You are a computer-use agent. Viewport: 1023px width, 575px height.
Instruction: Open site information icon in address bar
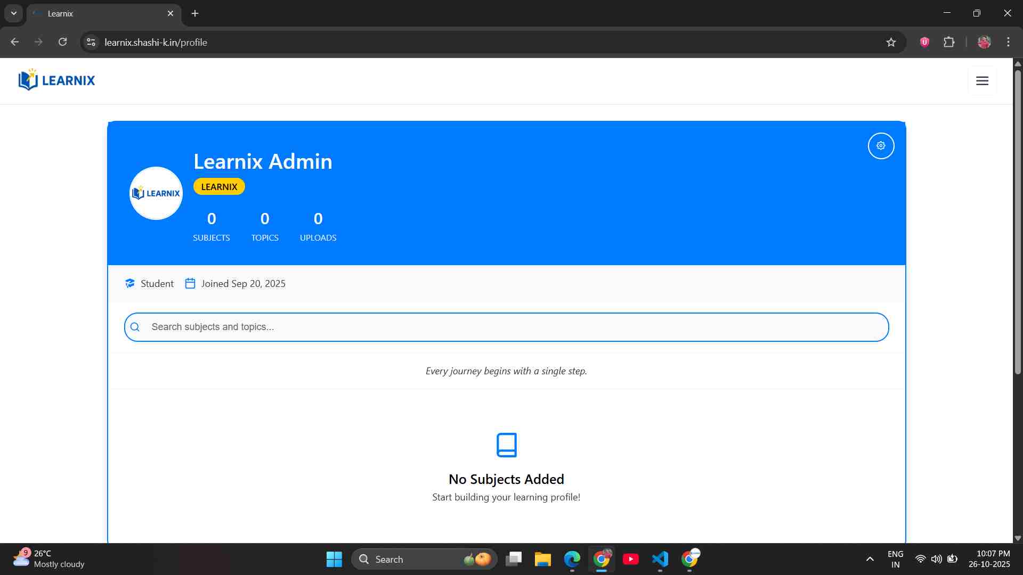pos(91,42)
